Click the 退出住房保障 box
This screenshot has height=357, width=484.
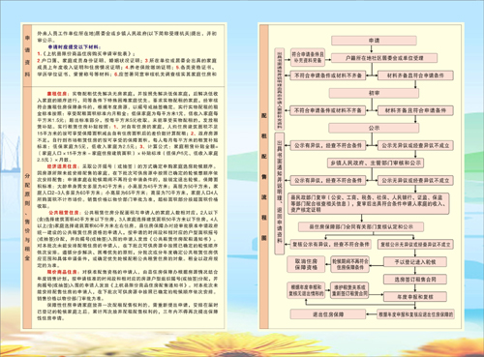(x=328, y=314)
